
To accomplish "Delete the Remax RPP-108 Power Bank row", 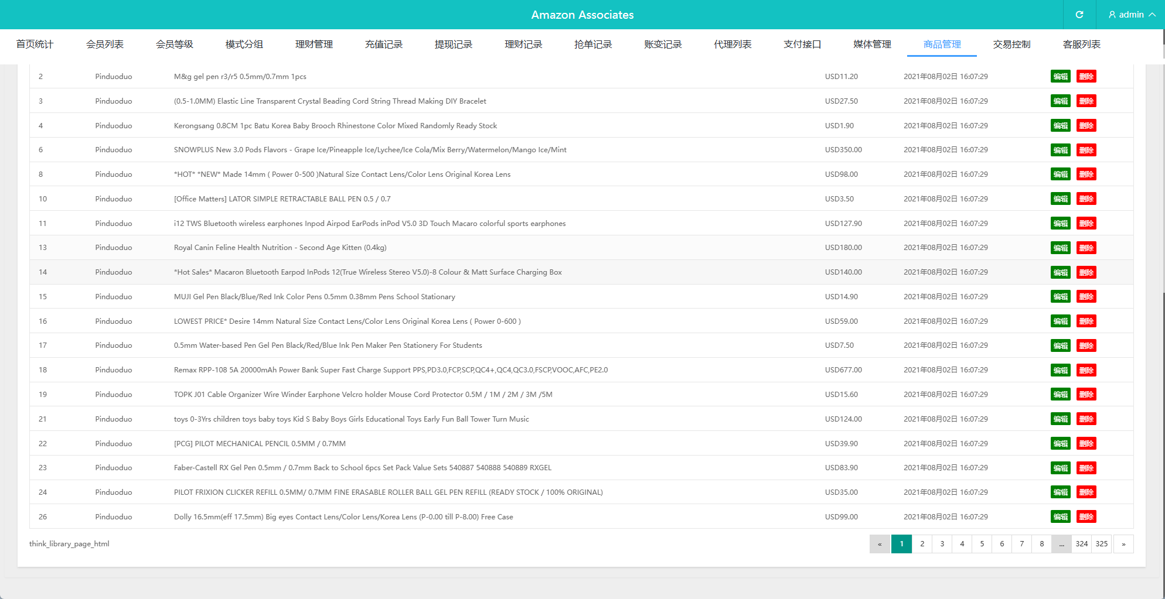I will point(1086,370).
